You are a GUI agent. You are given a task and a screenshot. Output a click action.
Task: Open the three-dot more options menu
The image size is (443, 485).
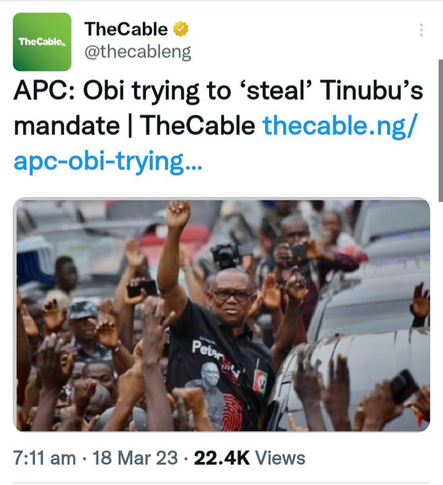[x=421, y=30]
